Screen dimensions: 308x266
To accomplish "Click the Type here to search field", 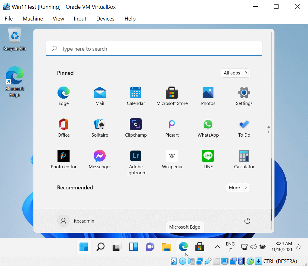I will (x=154, y=49).
